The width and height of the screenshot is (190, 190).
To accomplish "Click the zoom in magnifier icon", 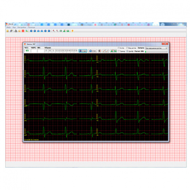I will pyautogui.click(x=54, y=31).
